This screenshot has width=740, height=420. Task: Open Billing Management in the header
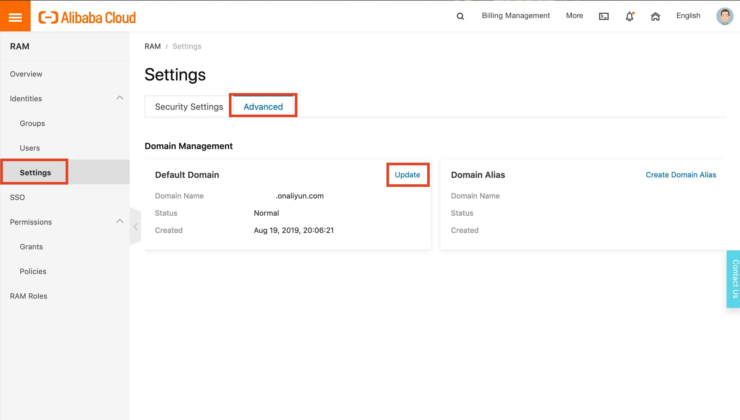coord(515,16)
